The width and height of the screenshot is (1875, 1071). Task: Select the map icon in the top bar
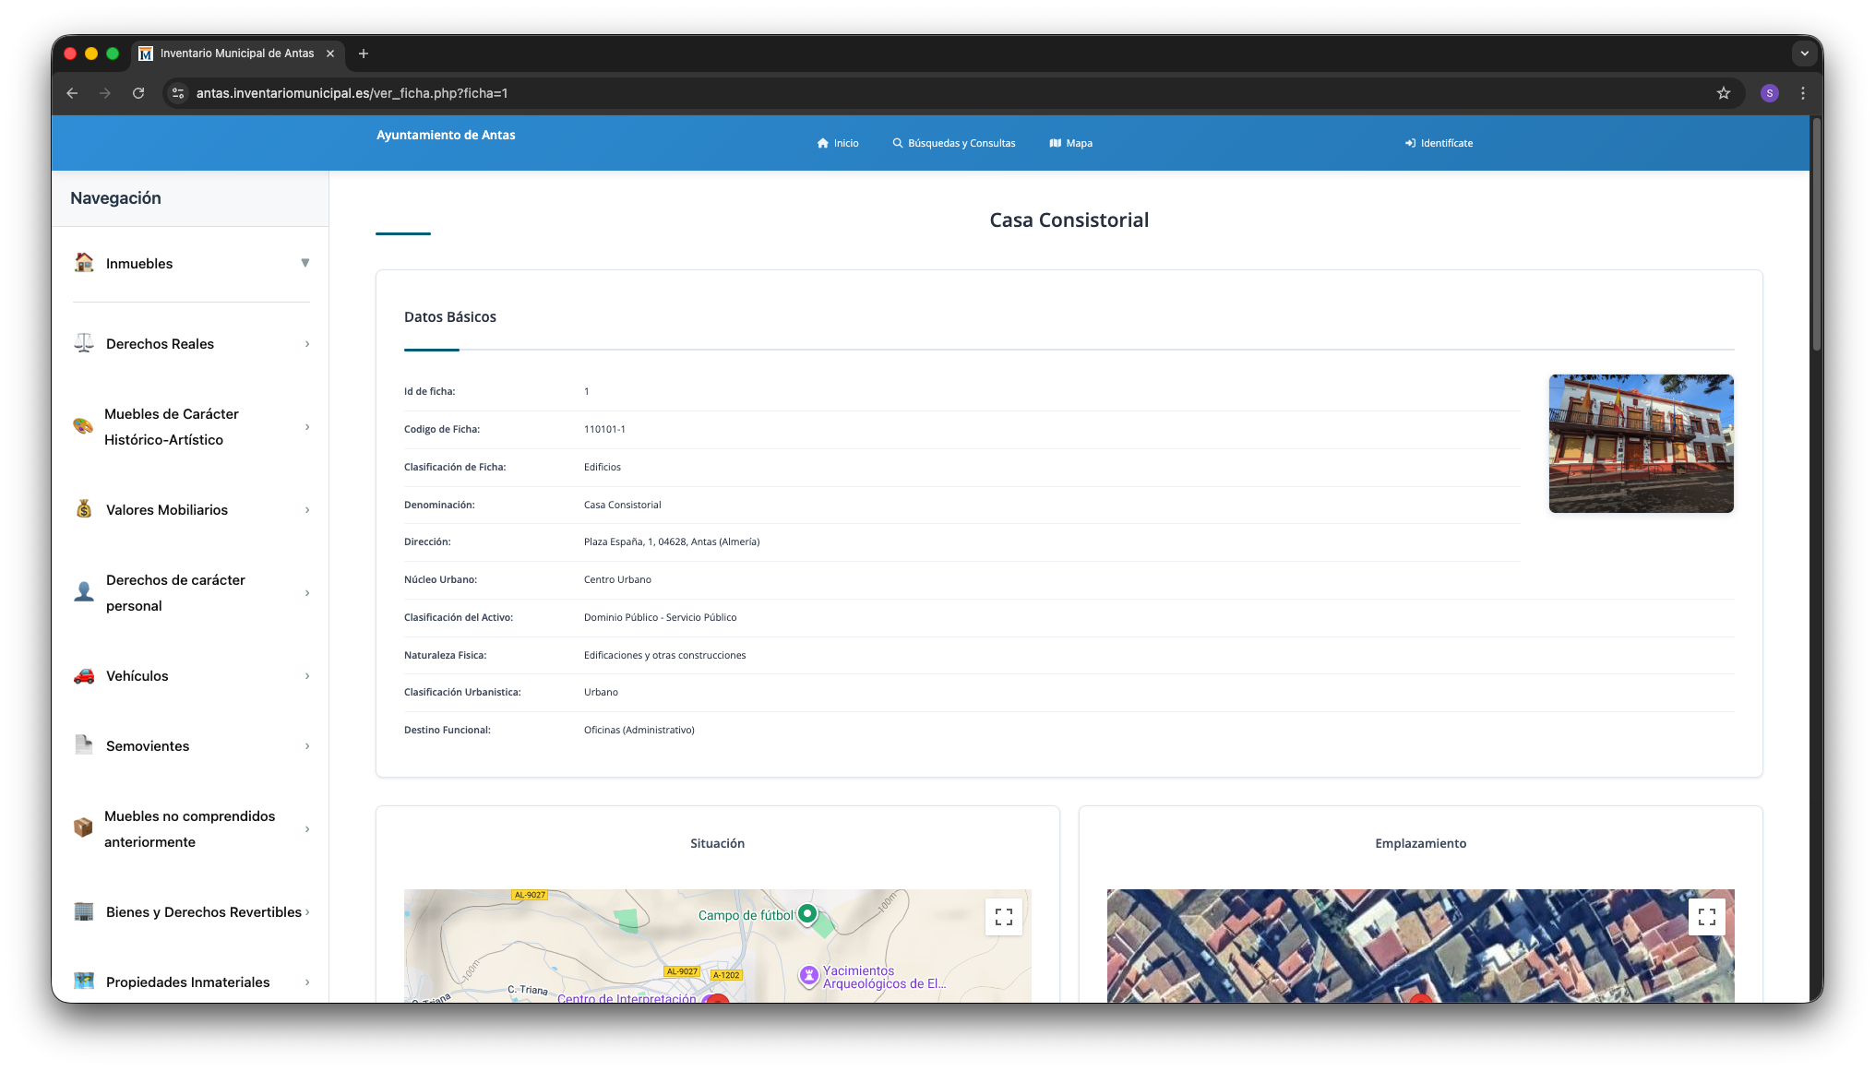(x=1055, y=143)
